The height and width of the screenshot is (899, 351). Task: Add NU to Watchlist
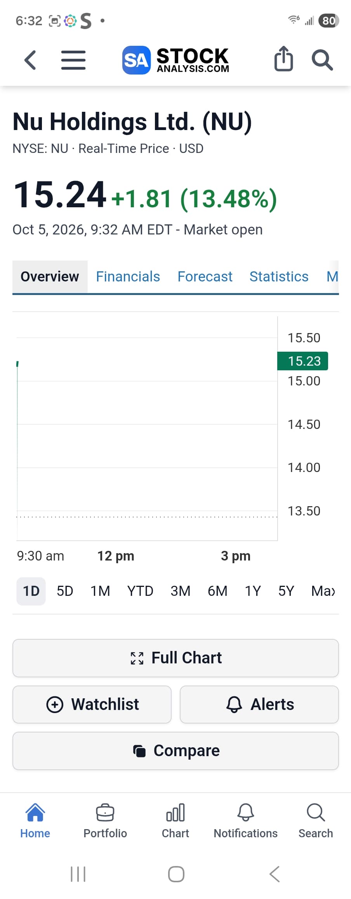[92, 704]
